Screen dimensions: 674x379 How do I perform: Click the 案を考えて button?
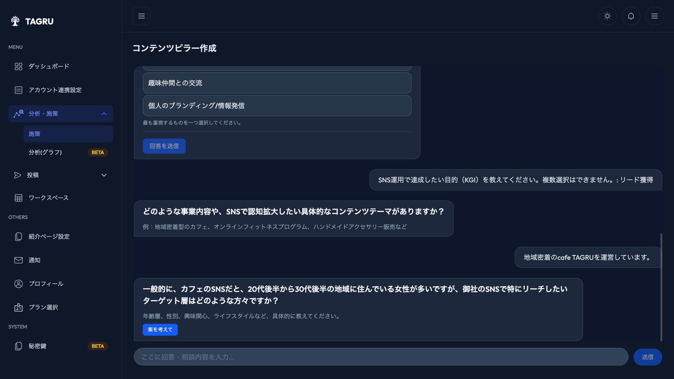point(160,329)
